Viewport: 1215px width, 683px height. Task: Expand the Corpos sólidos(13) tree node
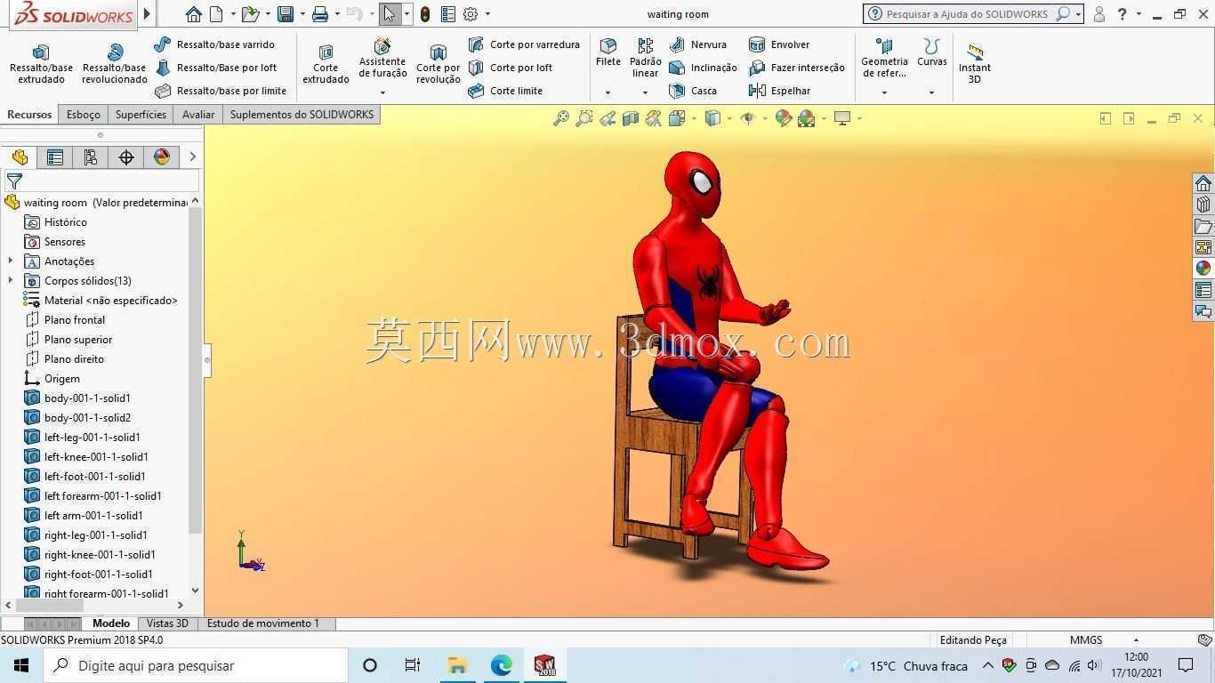tap(11, 281)
